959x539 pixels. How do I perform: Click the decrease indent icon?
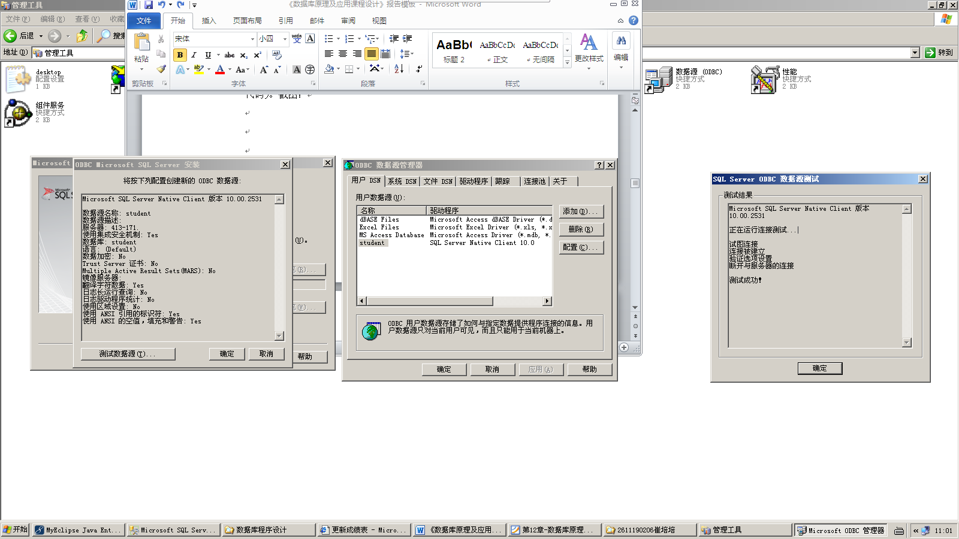coord(394,38)
